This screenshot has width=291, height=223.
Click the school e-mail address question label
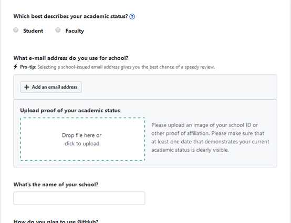pos(71,58)
